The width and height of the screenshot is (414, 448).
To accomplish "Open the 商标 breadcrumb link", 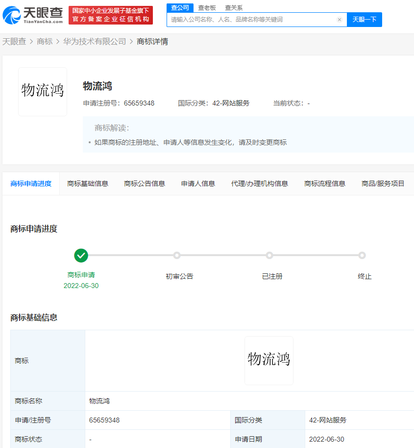I will click(45, 42).
